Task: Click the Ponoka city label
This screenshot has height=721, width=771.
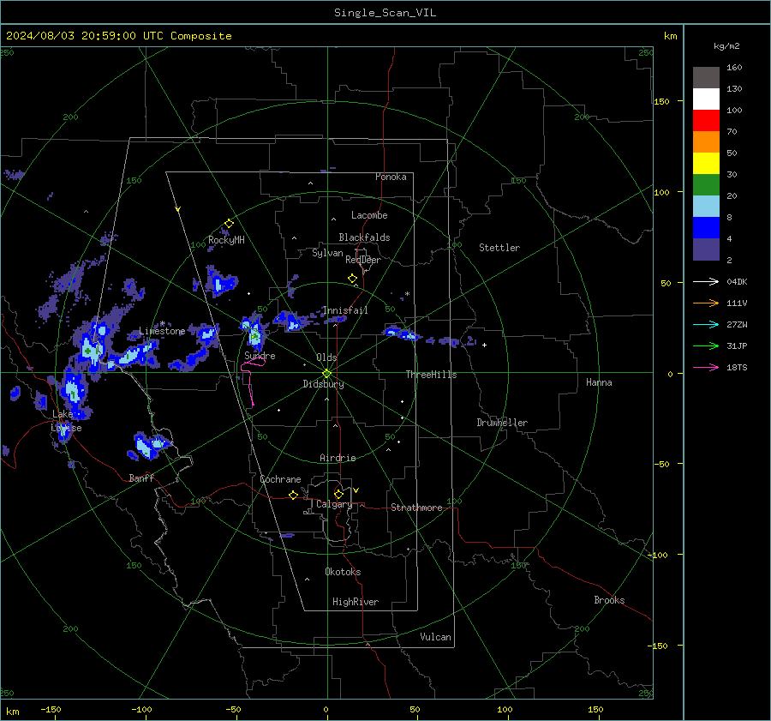Action: [x=391, y=177]
